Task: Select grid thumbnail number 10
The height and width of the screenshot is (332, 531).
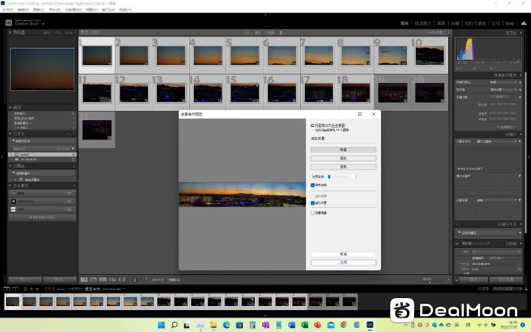Action: click(x=429, y=55)
